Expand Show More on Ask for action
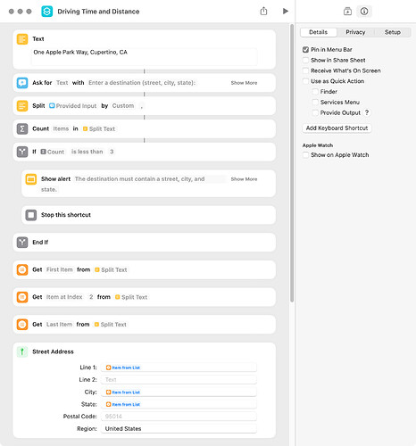This screenshot has width=416, height=446. 244,83
